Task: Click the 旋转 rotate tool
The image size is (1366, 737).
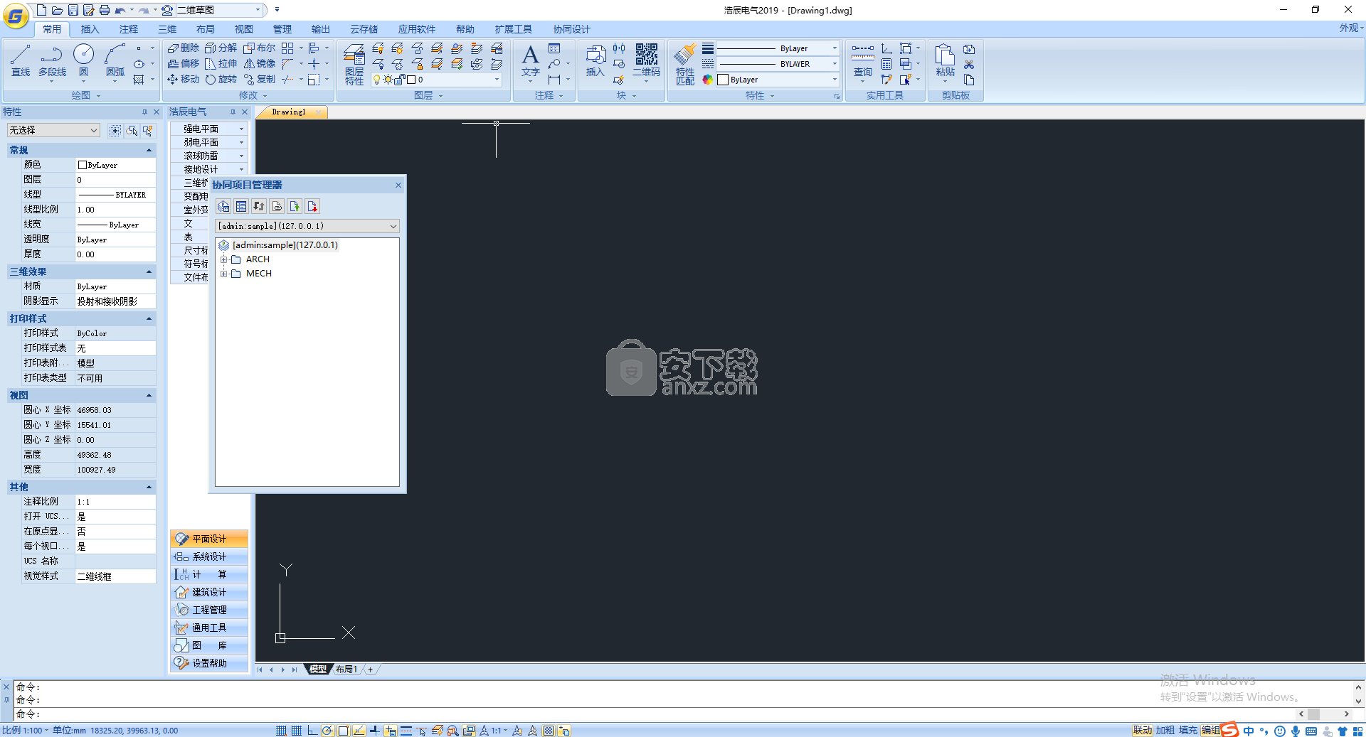Action: [x=221, y=79]
